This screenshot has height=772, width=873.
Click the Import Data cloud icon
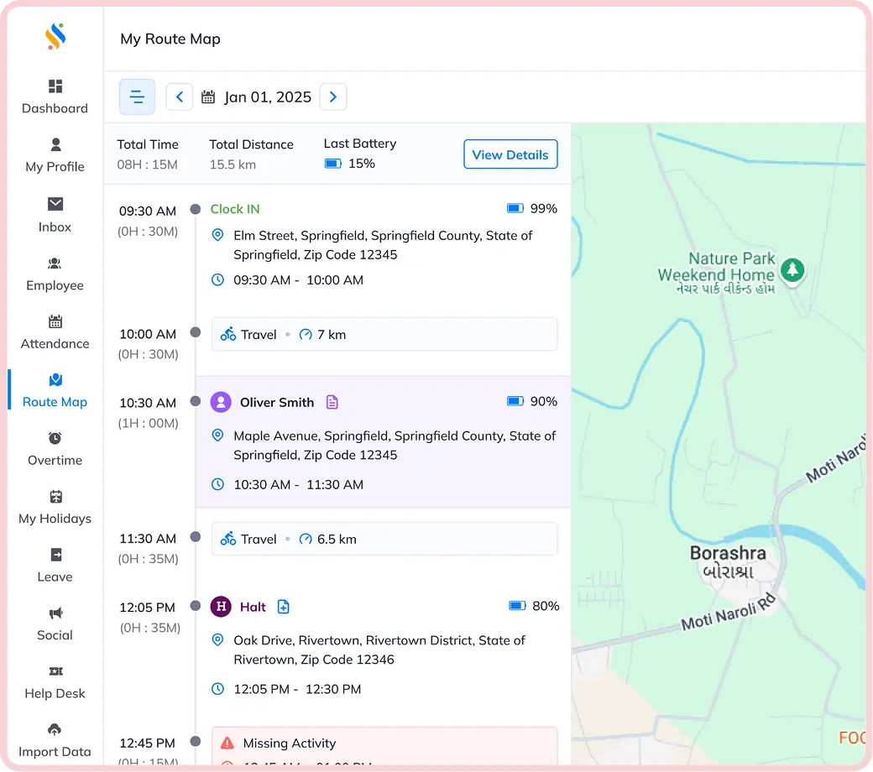tap(55, 729)
